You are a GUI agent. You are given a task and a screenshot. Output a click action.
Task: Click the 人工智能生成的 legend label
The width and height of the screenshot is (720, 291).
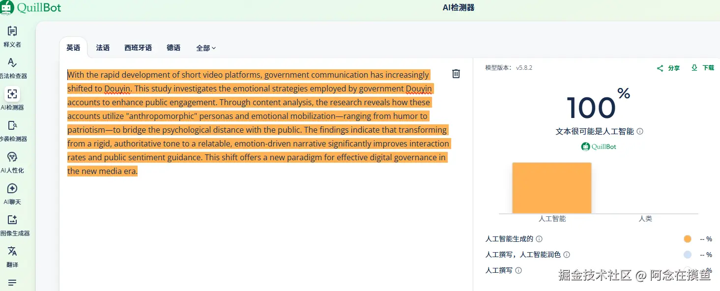click(509, 239)
